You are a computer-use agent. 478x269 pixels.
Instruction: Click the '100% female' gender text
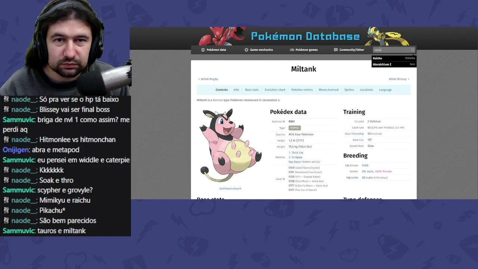coord(383,171)
